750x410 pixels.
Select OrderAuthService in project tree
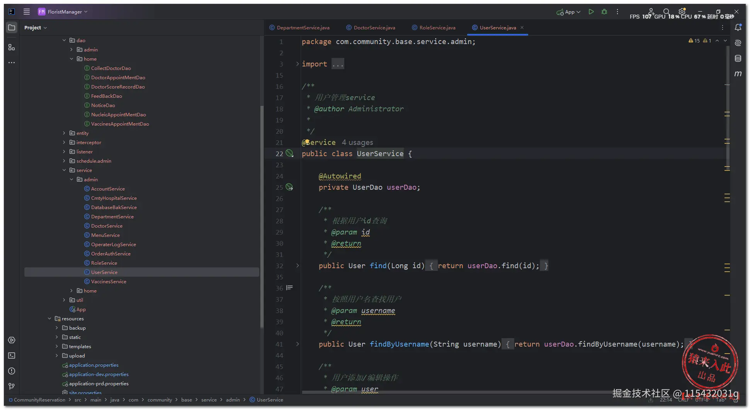pyautogui.click(x=111, y=253)
